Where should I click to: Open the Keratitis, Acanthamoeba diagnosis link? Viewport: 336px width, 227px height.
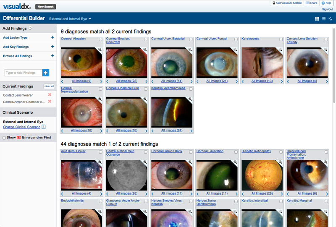[168, 88]
